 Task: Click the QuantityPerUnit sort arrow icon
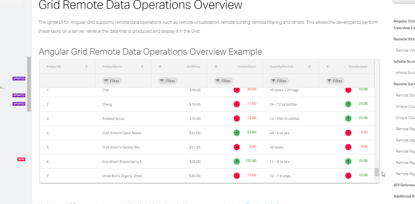click(x=309, y=66)
